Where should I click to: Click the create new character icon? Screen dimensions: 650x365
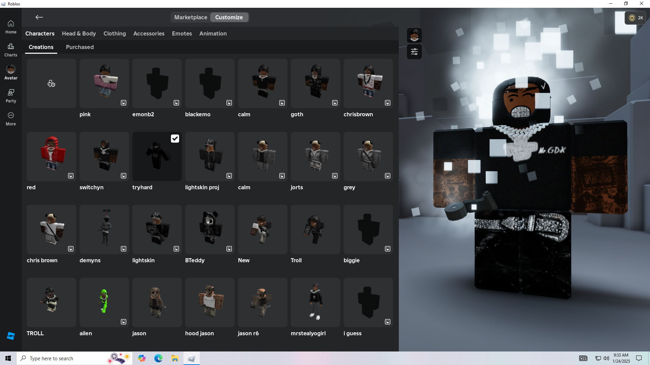[x=51, y=83]
